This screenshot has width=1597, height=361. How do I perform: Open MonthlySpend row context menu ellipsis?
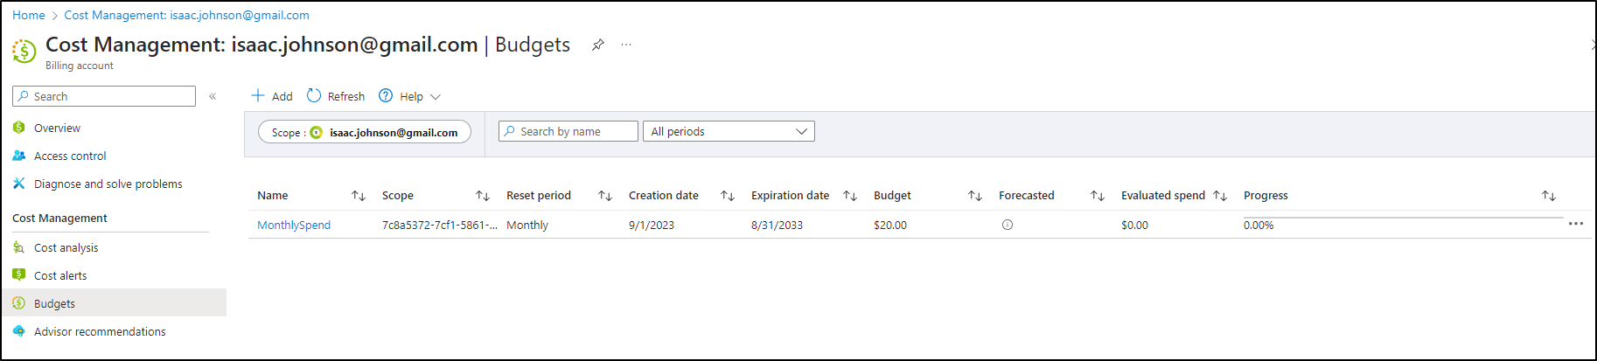coord(1576,224)
